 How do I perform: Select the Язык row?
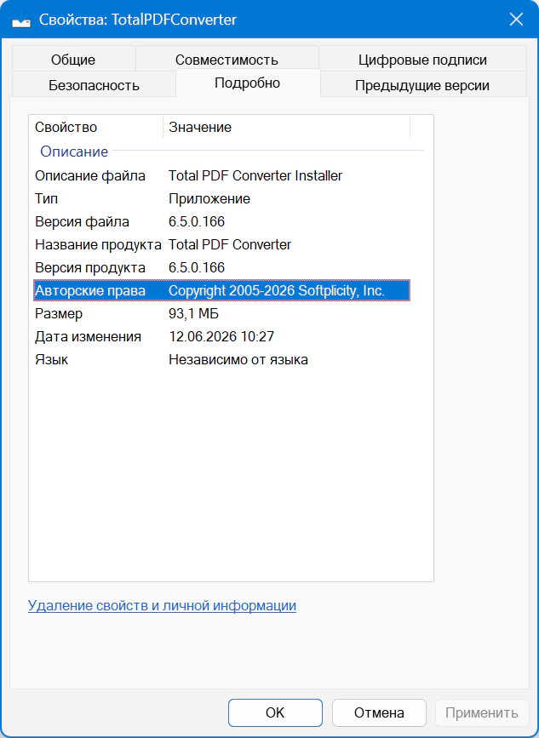point(221,359)
